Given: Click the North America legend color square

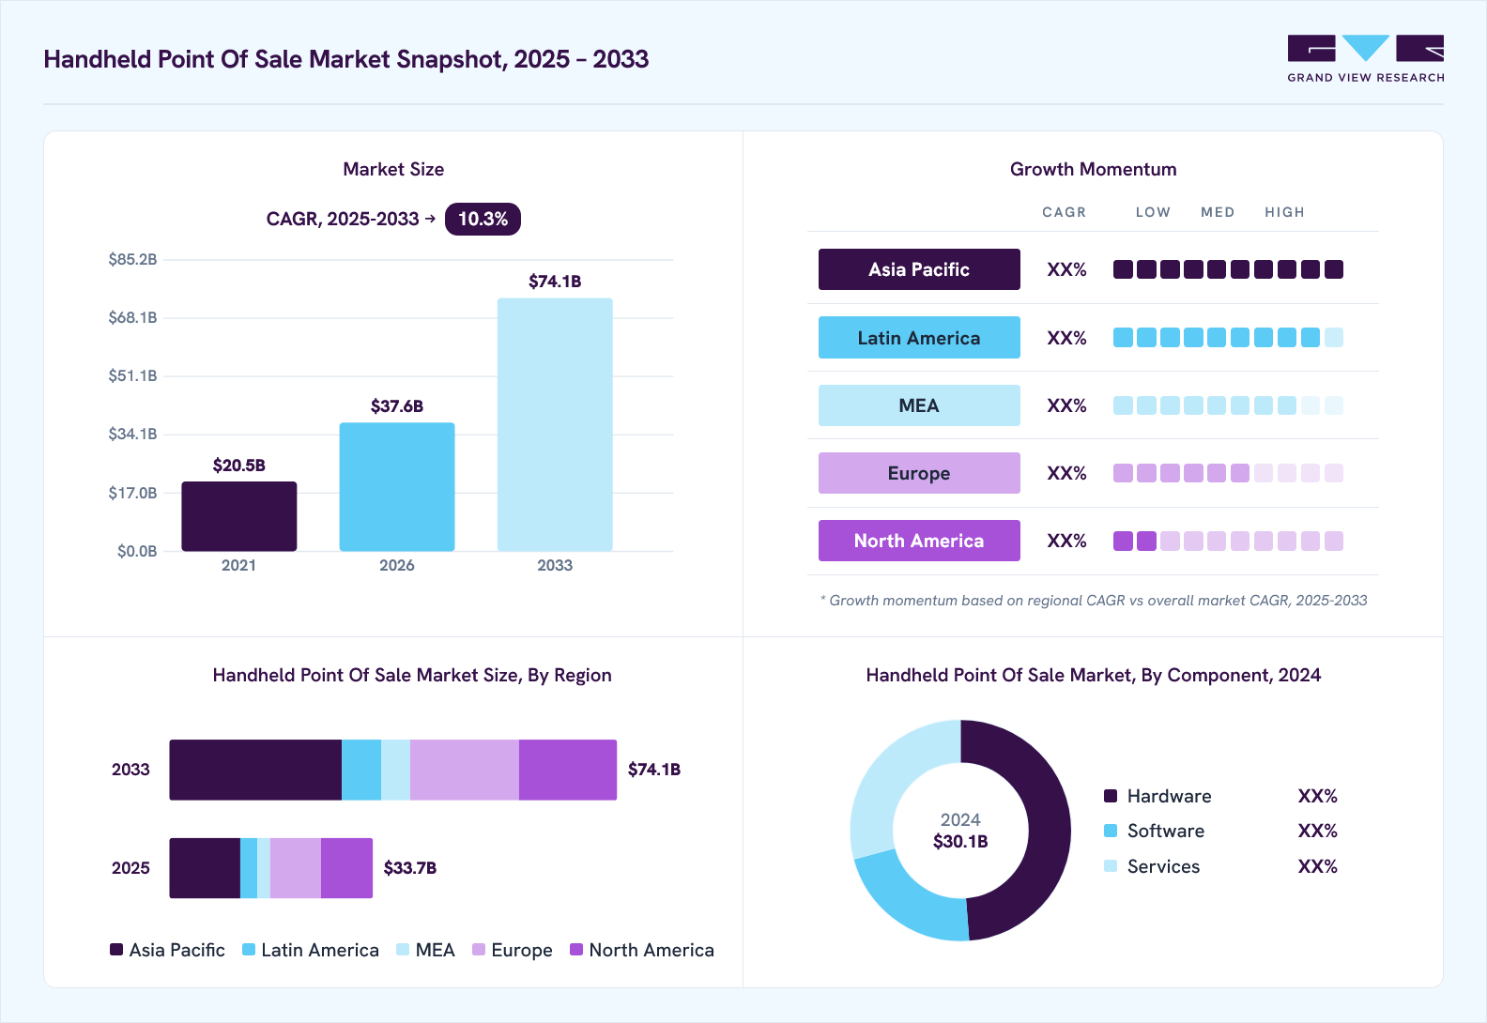Looking at the screenshot, I should tap(576, 950).
